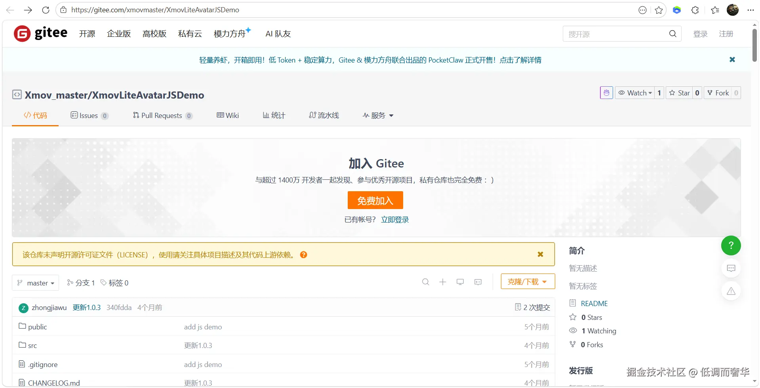Click the orange question mark in LICENSE notice
Viewport: 760px width, 388px height.
(303, 255)
